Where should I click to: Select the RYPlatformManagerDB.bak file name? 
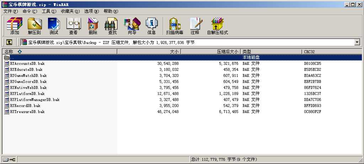35,100
